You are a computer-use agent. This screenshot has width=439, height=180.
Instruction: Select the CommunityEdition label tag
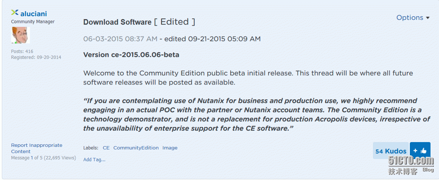point(136,148)
